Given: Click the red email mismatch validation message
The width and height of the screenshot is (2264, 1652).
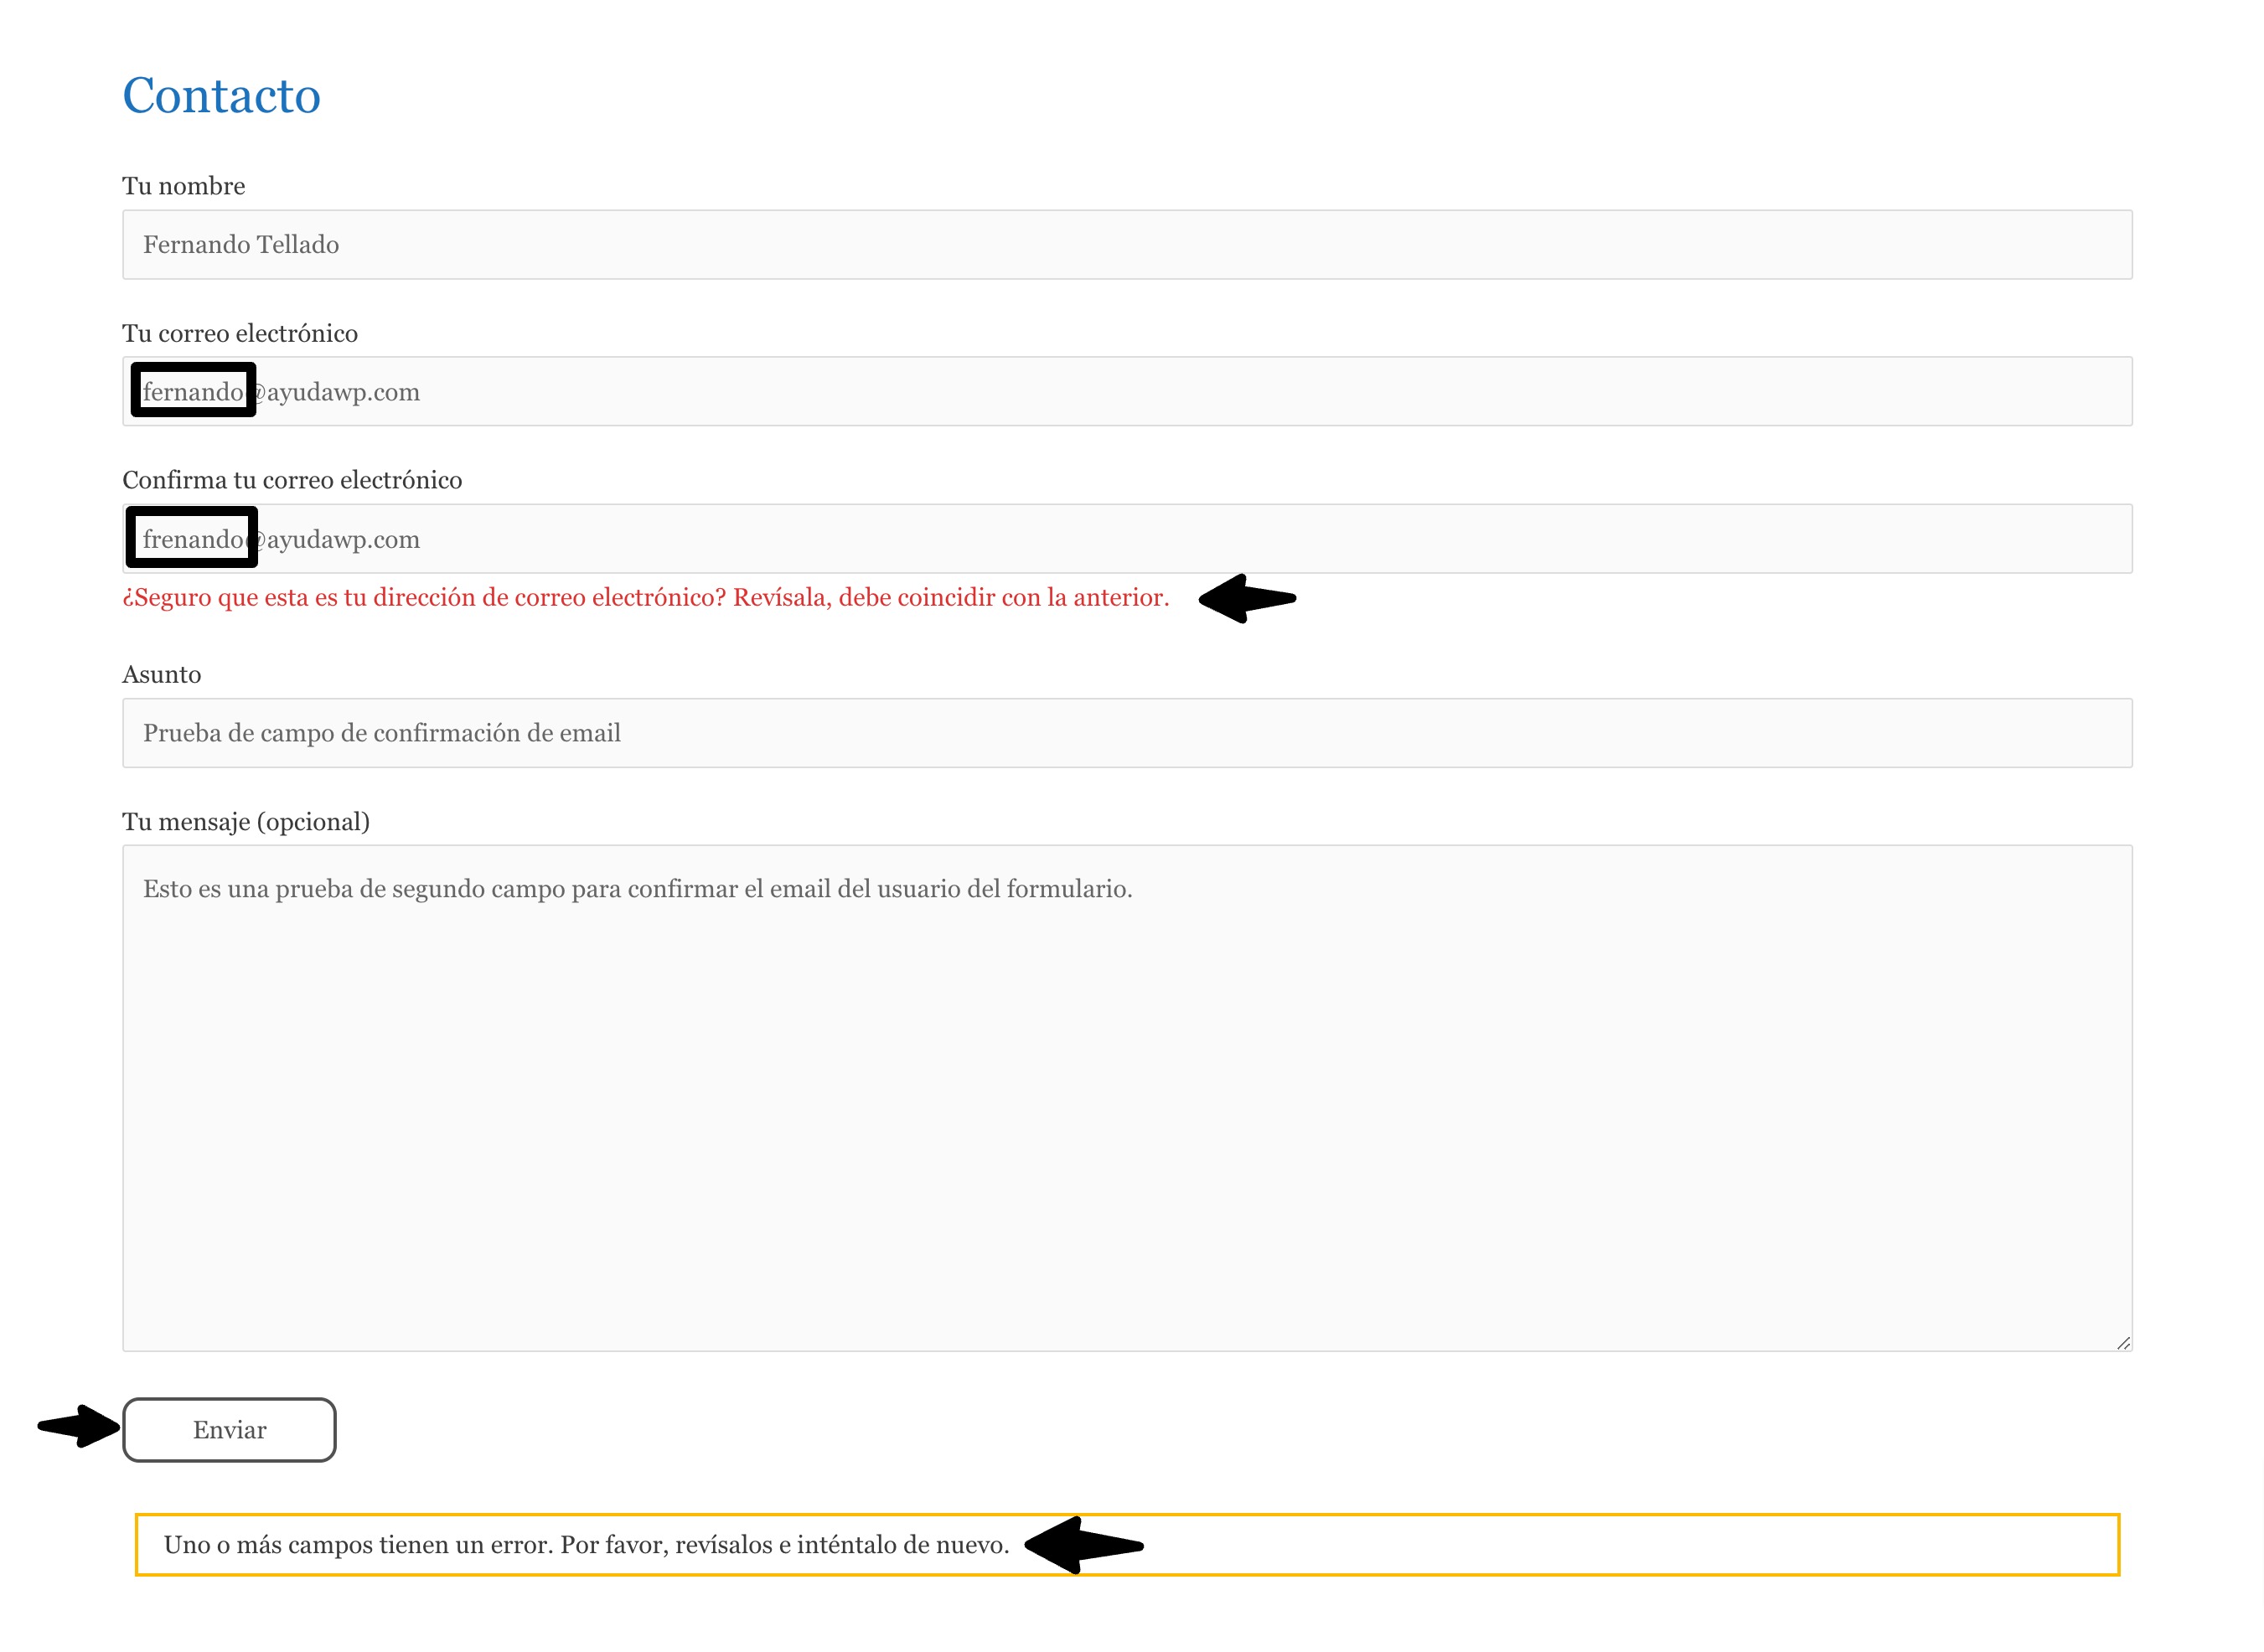Looking at the screenshot, I should [645, 598].
